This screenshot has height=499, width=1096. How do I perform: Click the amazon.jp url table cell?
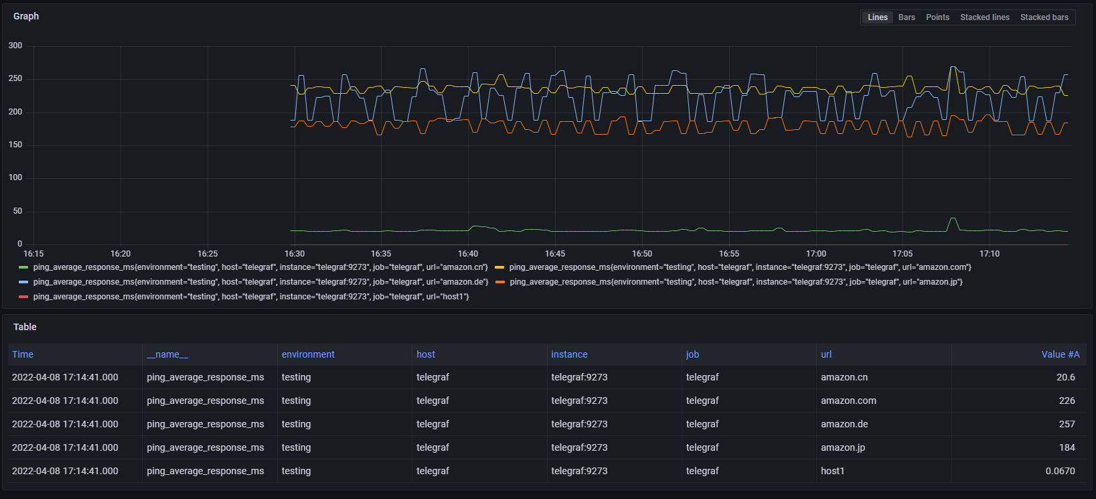point(843,447)
